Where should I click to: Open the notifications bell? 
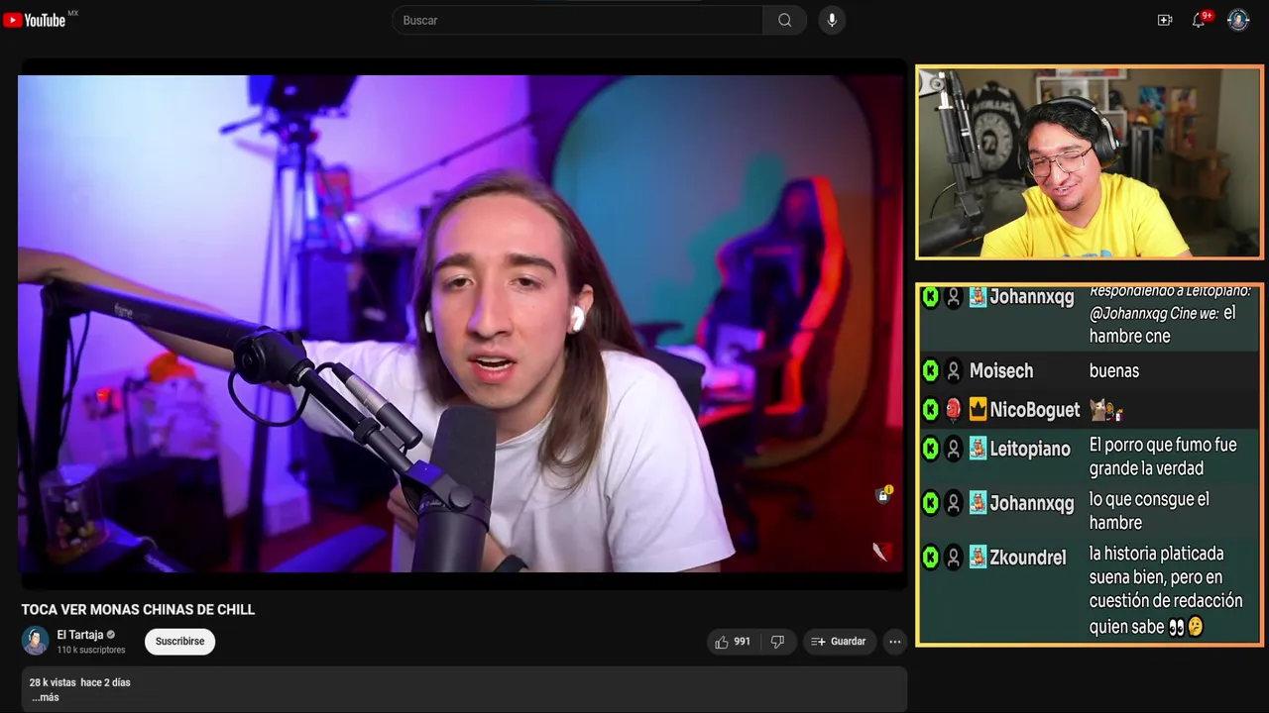pyautogui.click(x=1199, y=20)
